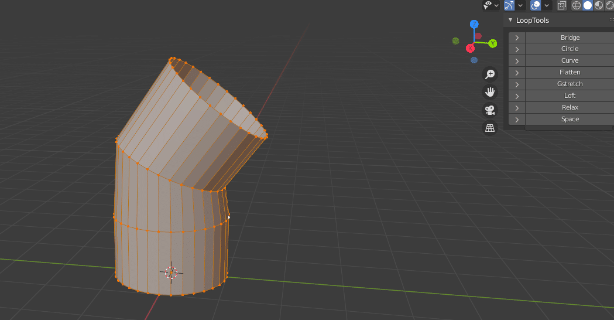Run the LoopTools Bridge button
The width and height of the screenshot is (614, 320).
(570, 38)
